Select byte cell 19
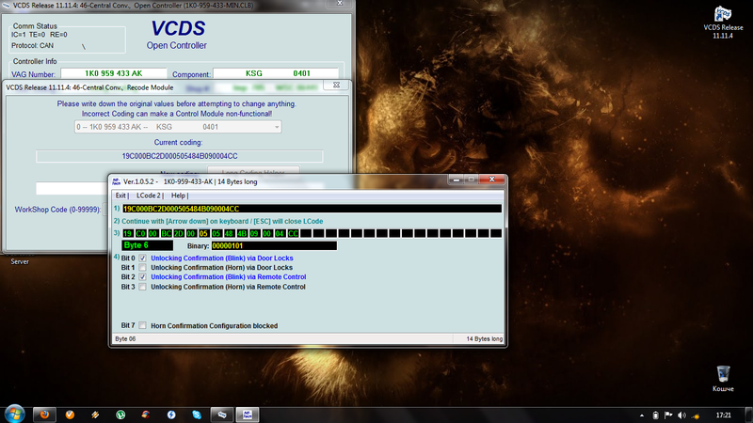 coord(127,233)
